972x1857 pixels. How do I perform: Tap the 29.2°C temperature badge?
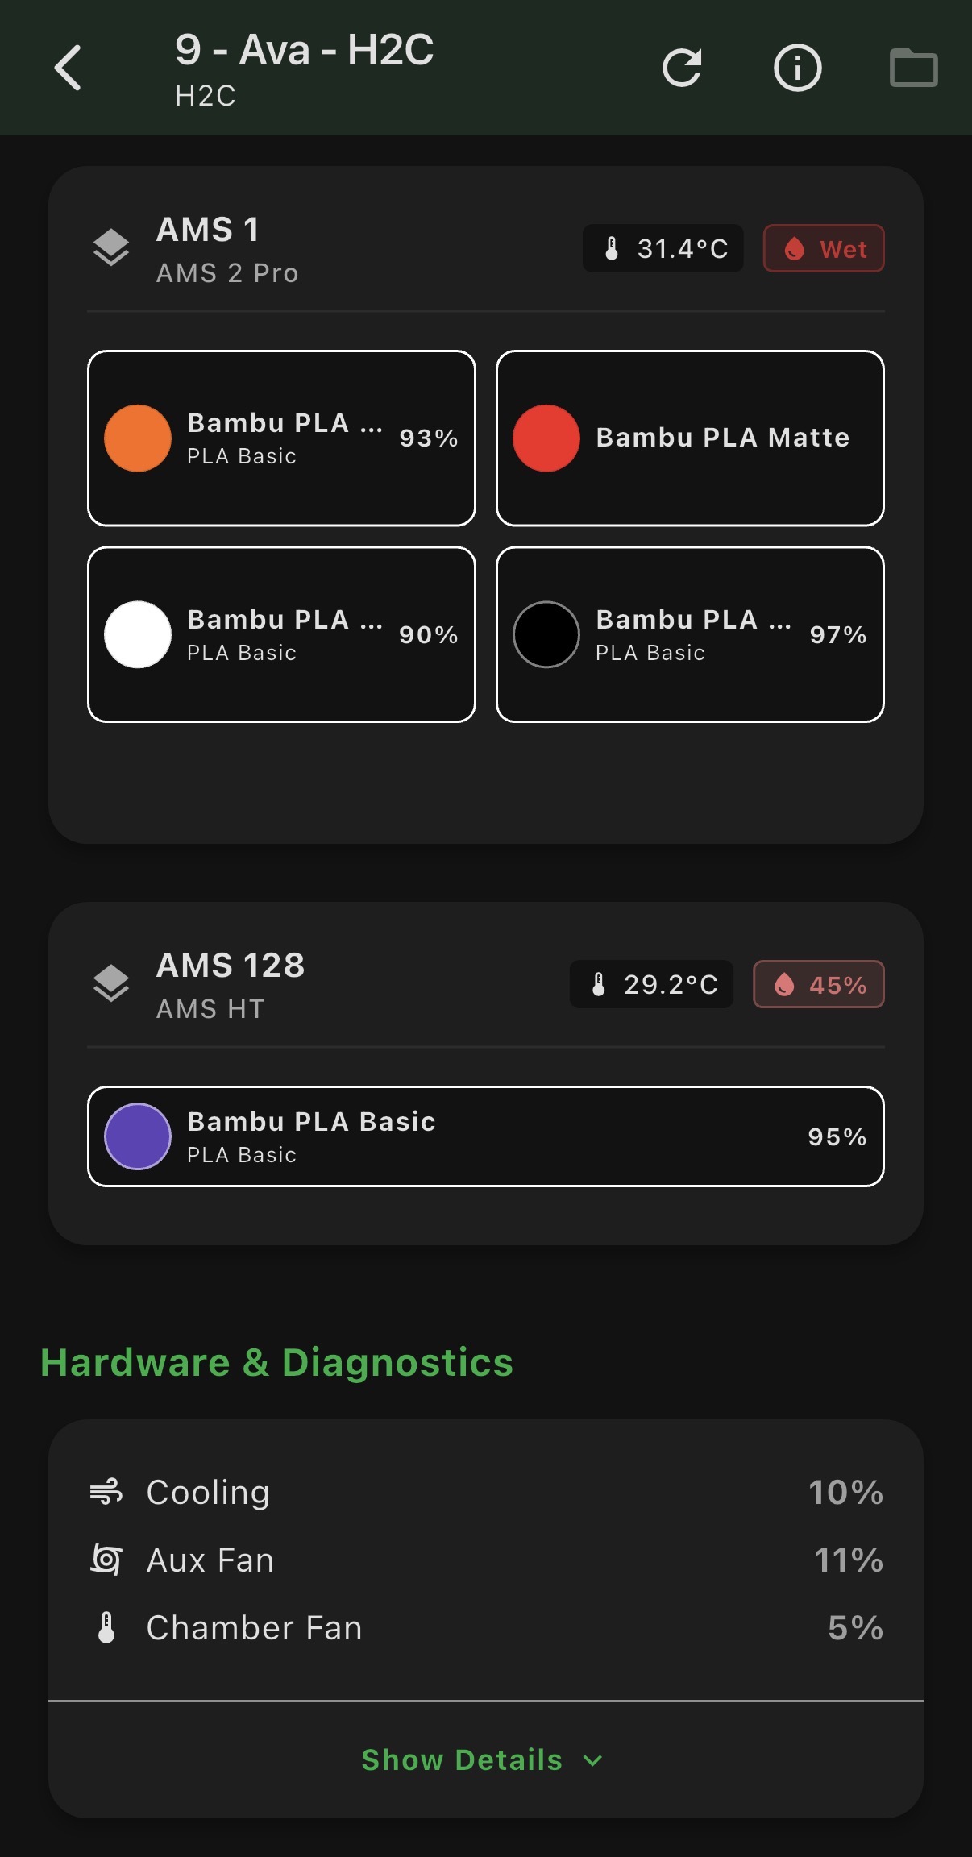click(651, 984)
